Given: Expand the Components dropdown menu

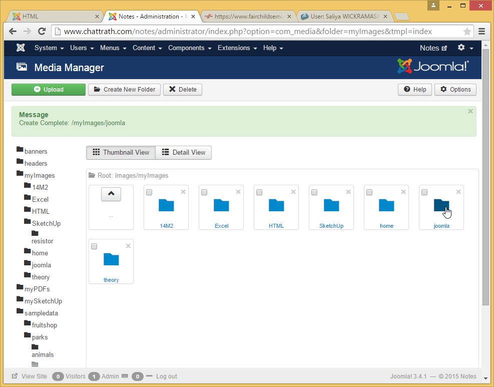Looking at the screenshot, I should tap(189, 48).
